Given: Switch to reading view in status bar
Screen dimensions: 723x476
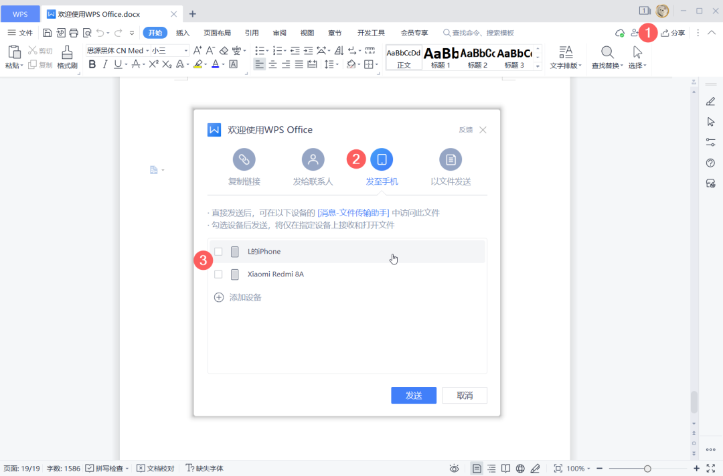Looking at the screenshot, I should point(506,469).
